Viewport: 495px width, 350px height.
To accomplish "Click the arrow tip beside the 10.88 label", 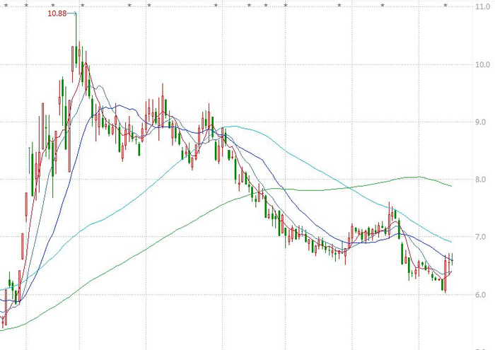I will 76,13.
